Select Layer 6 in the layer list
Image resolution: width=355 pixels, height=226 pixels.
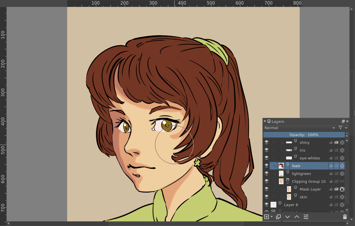coord(291,204)
